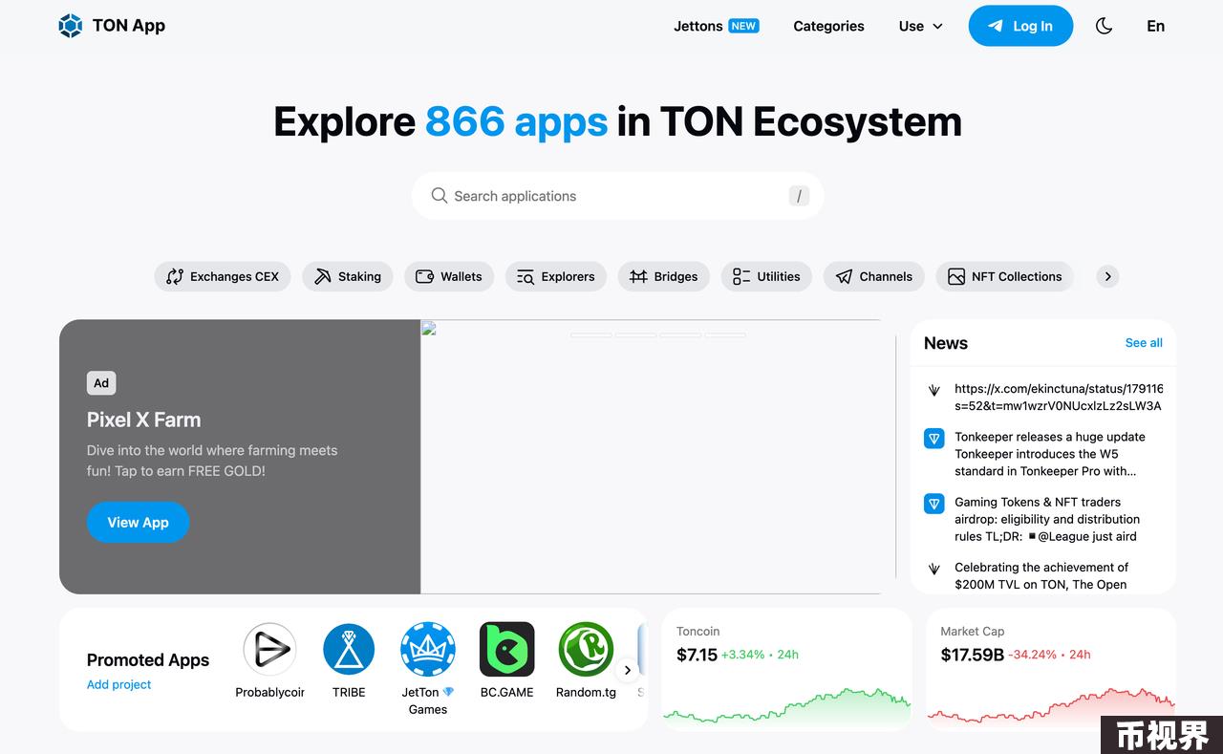
Task: Open the TRIBE app icon
Action: [x=349, y=650]
